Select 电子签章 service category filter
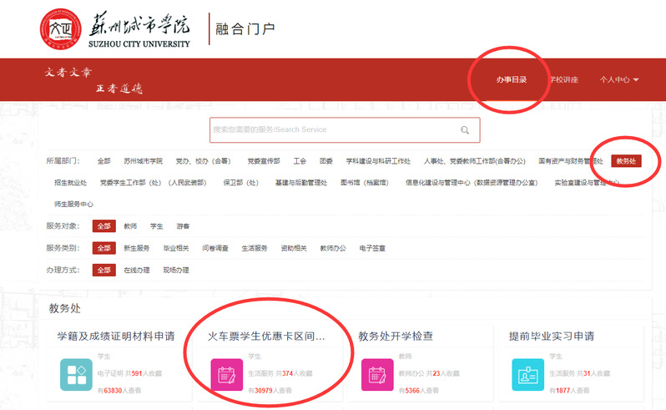 (372, 248)
